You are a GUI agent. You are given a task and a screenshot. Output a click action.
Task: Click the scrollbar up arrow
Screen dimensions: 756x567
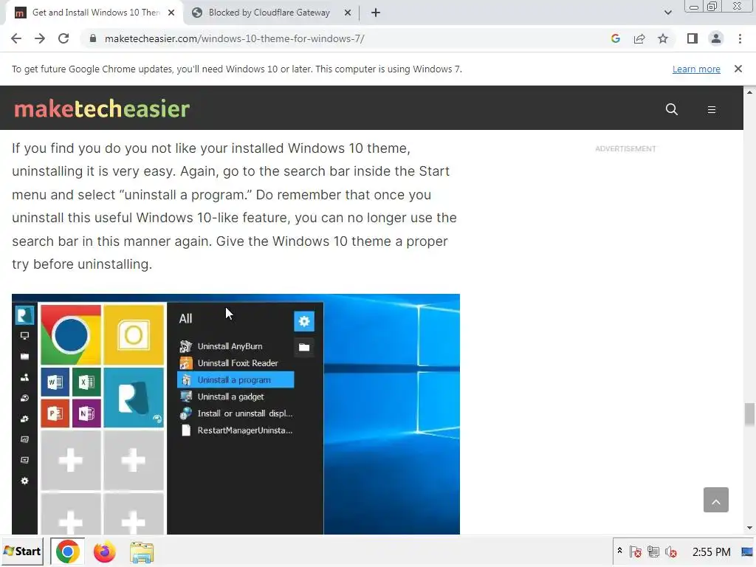[x=749, y=92]
